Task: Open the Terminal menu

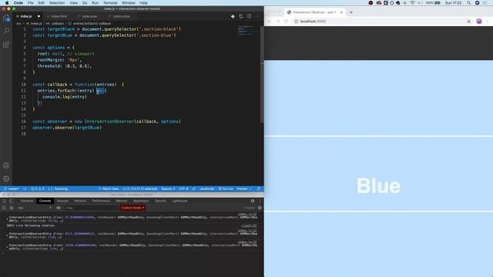Action: tap(110, 3)
